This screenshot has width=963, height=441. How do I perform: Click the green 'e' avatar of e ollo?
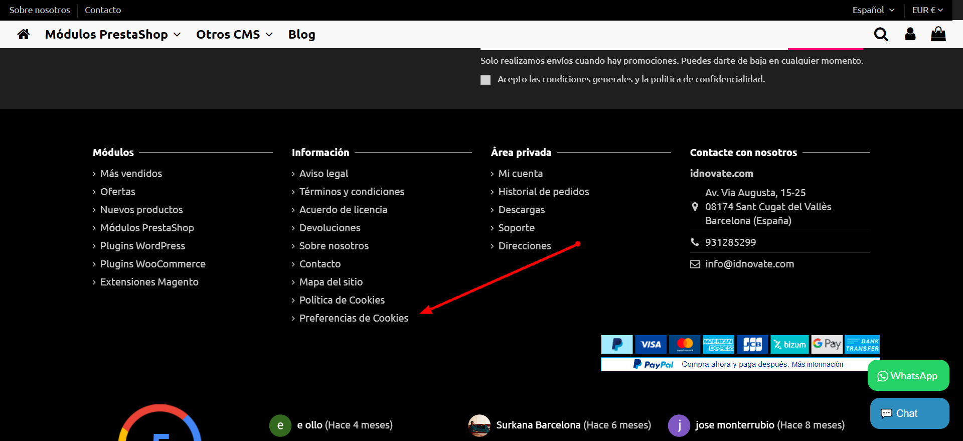[x=280, y=425]
